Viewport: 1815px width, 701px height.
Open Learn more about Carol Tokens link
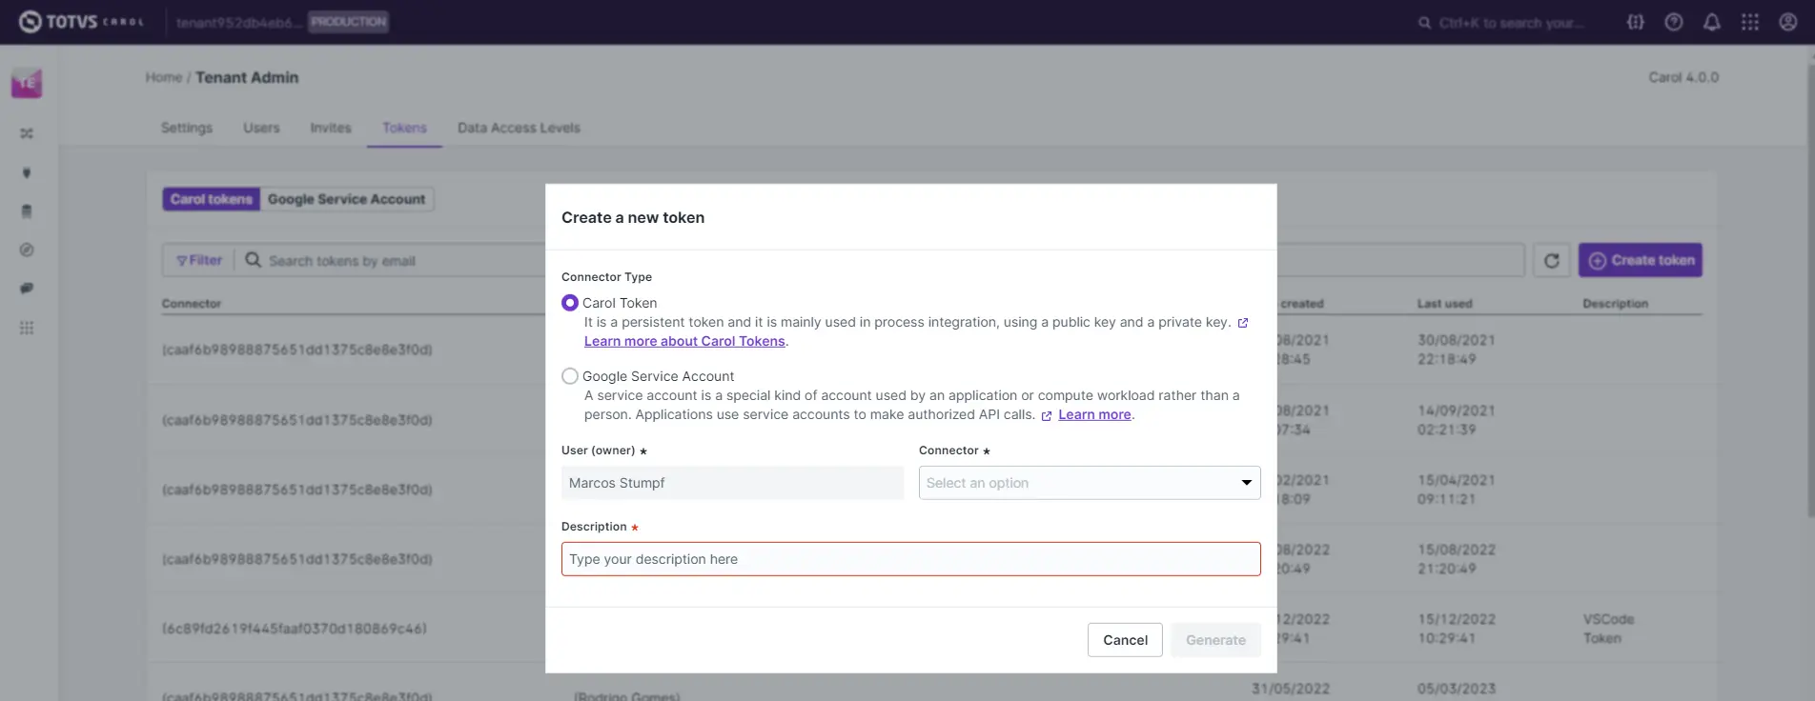coord(684,341)
